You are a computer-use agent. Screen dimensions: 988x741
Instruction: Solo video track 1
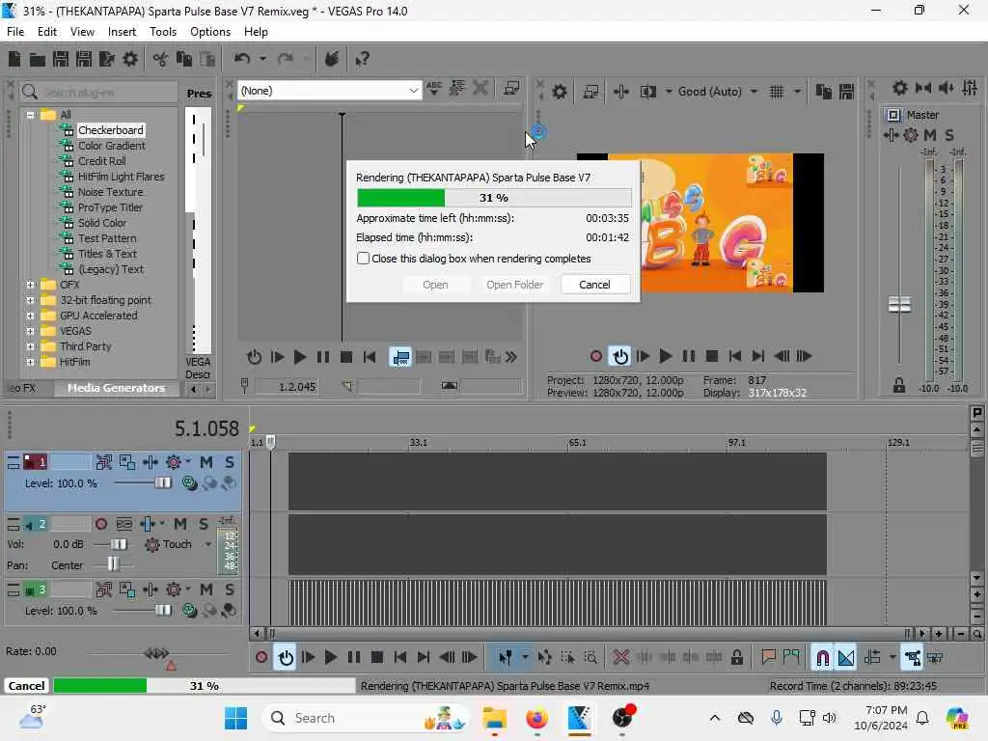coord(230,462)
